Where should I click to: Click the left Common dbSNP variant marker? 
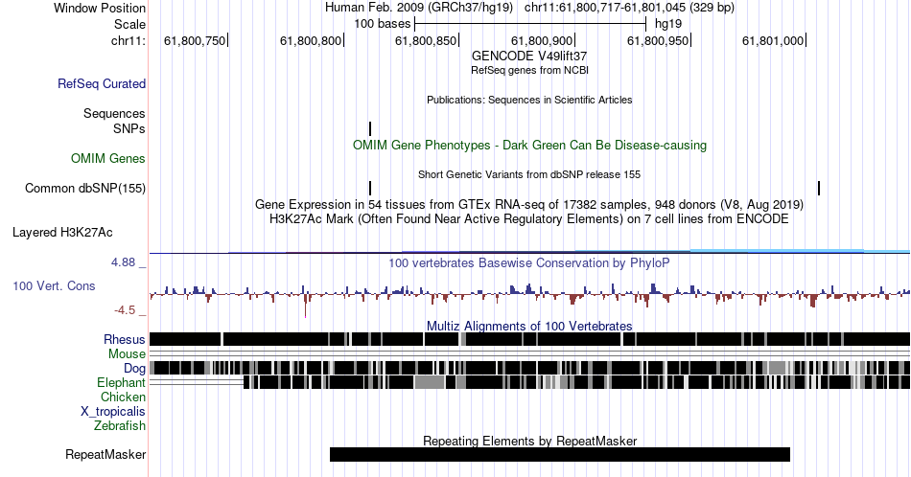(x=370, y=188)
